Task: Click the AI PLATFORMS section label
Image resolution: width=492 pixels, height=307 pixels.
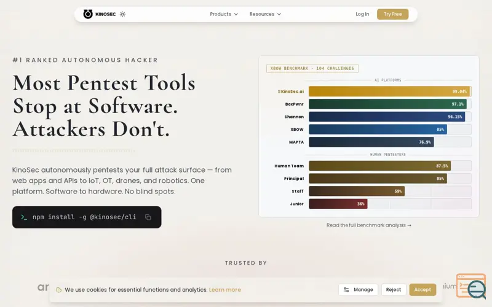Action: [388, 80]
